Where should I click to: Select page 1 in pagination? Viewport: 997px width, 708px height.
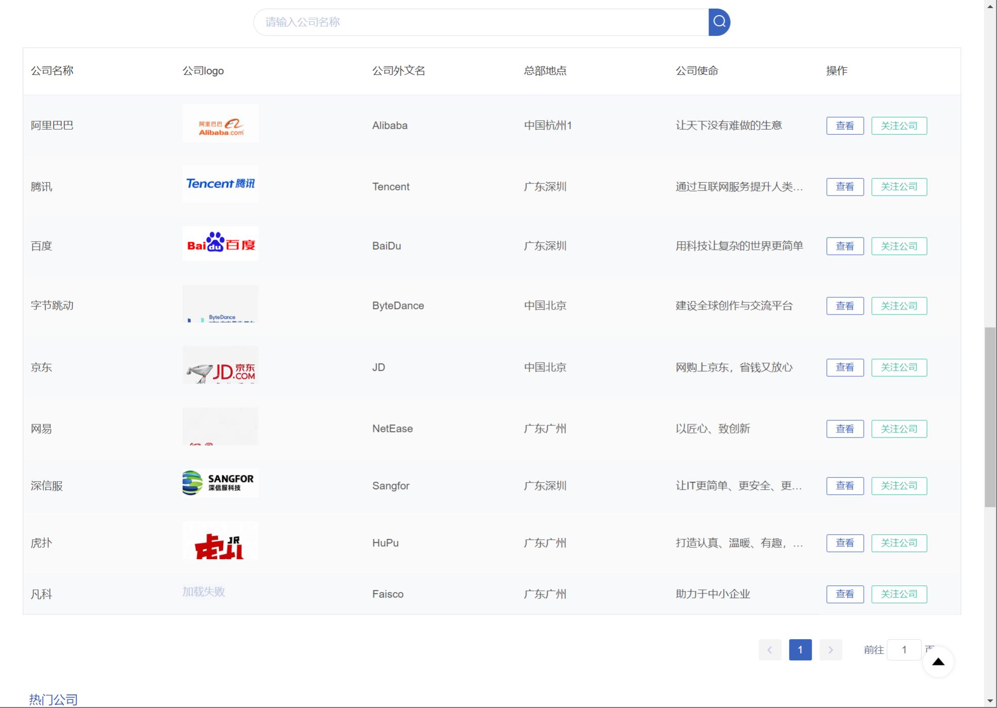[800, 649]
